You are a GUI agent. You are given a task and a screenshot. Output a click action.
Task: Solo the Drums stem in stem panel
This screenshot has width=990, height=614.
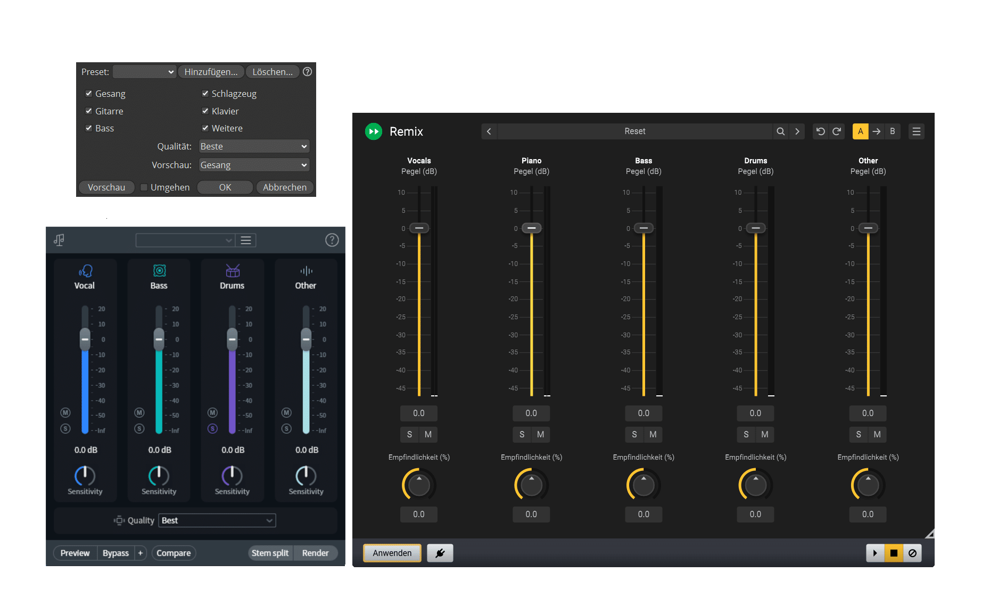(x=212, y=429)
